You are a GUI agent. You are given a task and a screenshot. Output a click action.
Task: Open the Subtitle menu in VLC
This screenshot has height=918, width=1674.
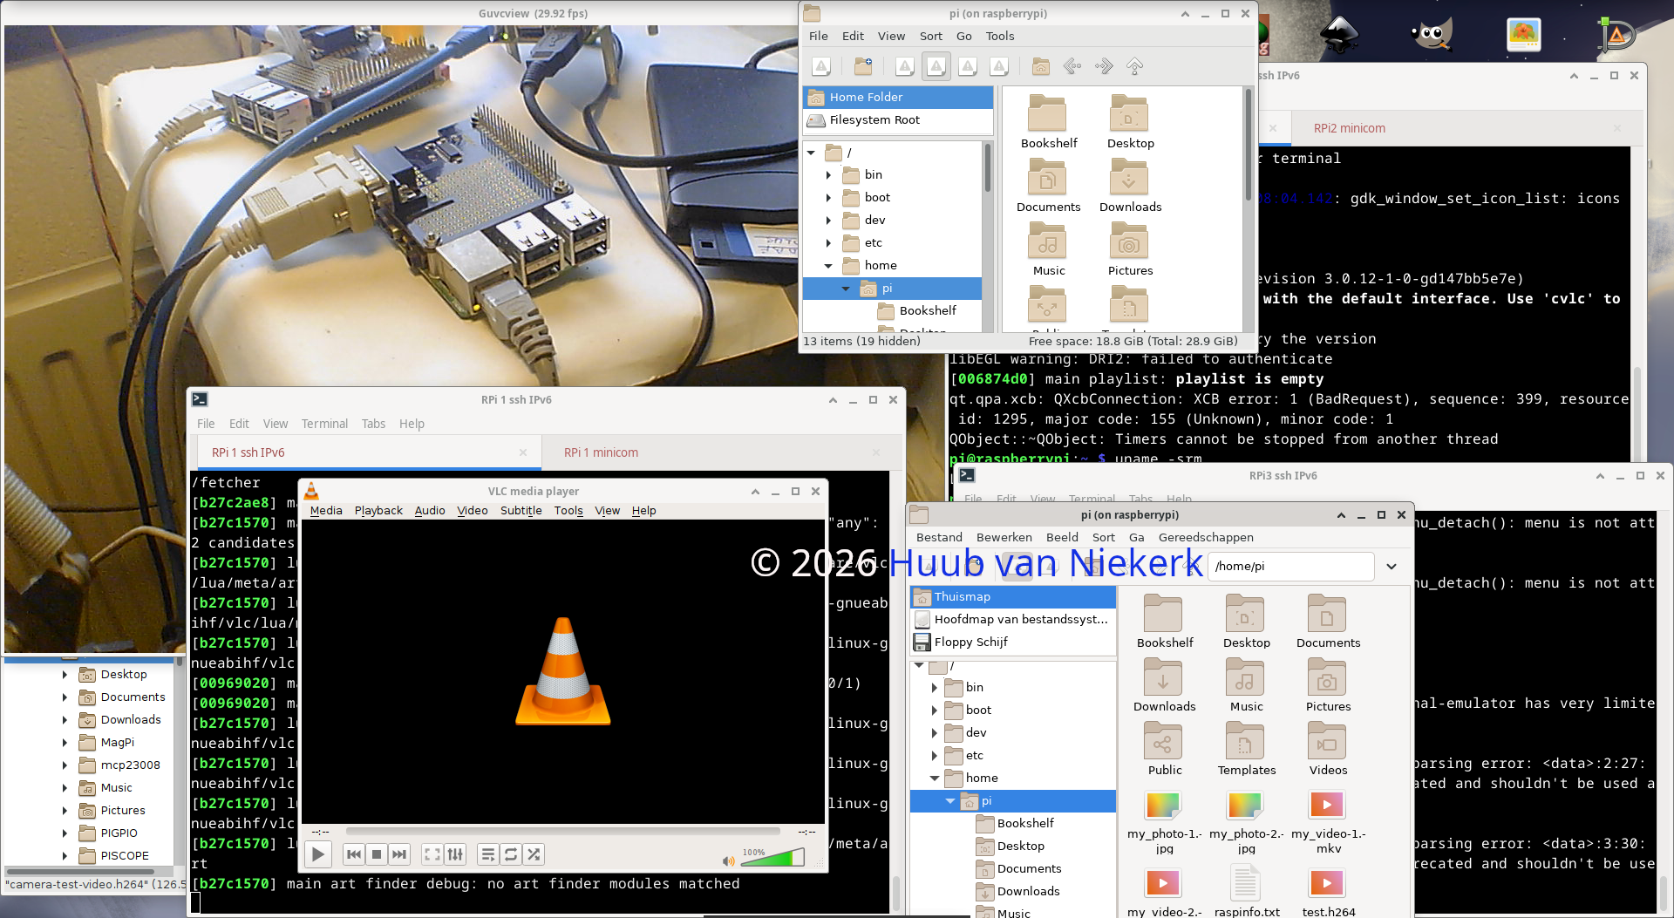point(521,511)
